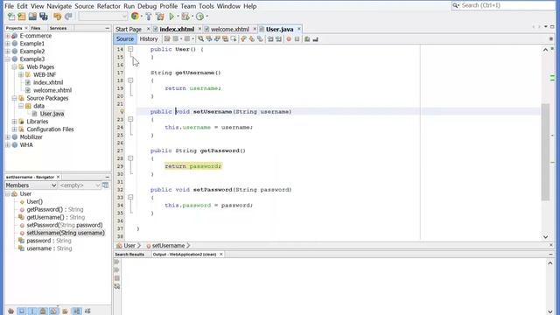This screenshot has width=560, height=315.
Task: Click the Previous Bookmark editor icon
Action: (x=243, y=38)
